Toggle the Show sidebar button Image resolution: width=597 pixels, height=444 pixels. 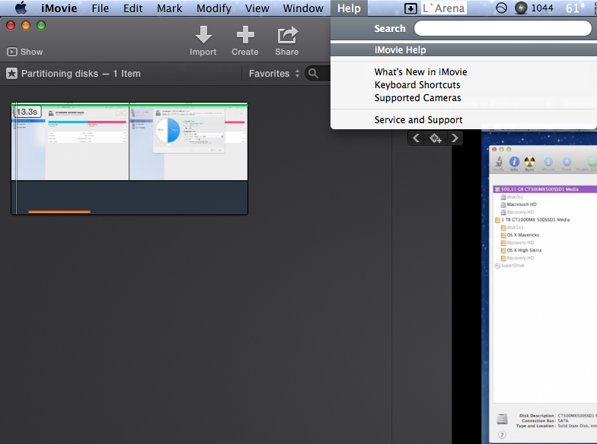pos(25,52)
